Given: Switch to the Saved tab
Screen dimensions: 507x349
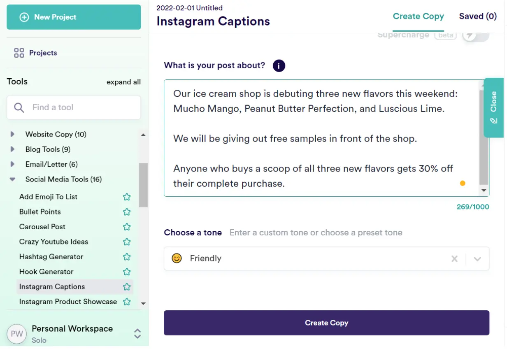Looking at the screenshot, I should point(477,16).
